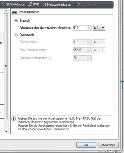Click the greyed Entfernen toolbar button
The height and width of the screenshot is (153, 124).
coord(86,4)
